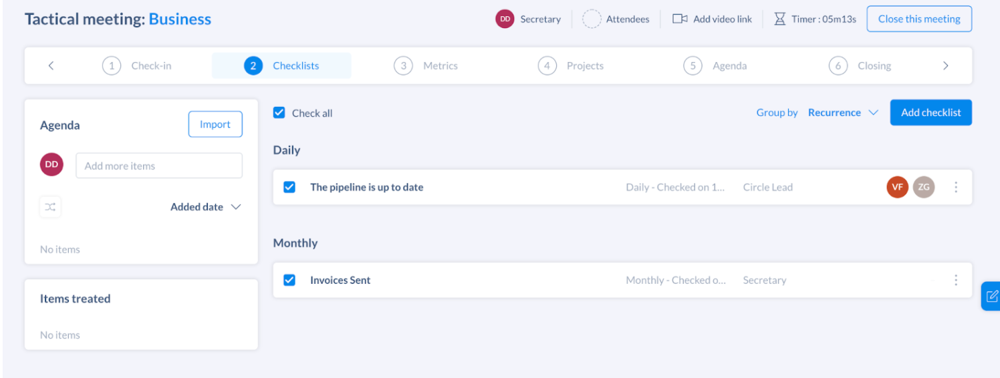
Task: Open the Group by Recurrence dropdown
Action: pyautogui.click(x=842, y=113)
